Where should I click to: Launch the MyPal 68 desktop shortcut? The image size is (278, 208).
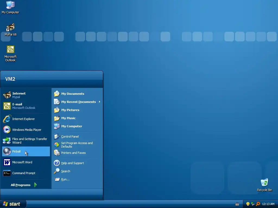point(11,30)
